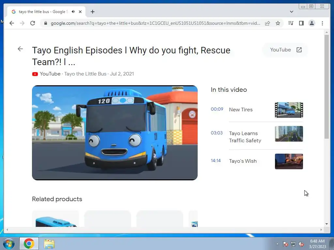This screenshot has height=250, width=334.
Task: Click the scrollbar up arrow
Action: coord(326,32)
